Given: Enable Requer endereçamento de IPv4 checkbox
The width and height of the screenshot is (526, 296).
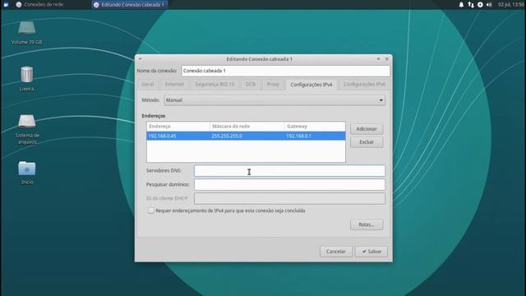Looking at the screenshot, I should [x=151, y=210].
